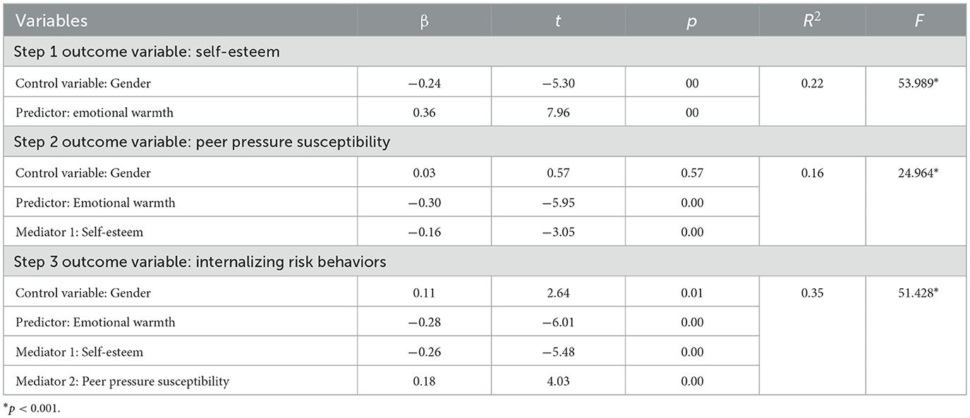Click the β column header
Image resolution: width=970 pixels, height=418 pixels.
[424, 21]
